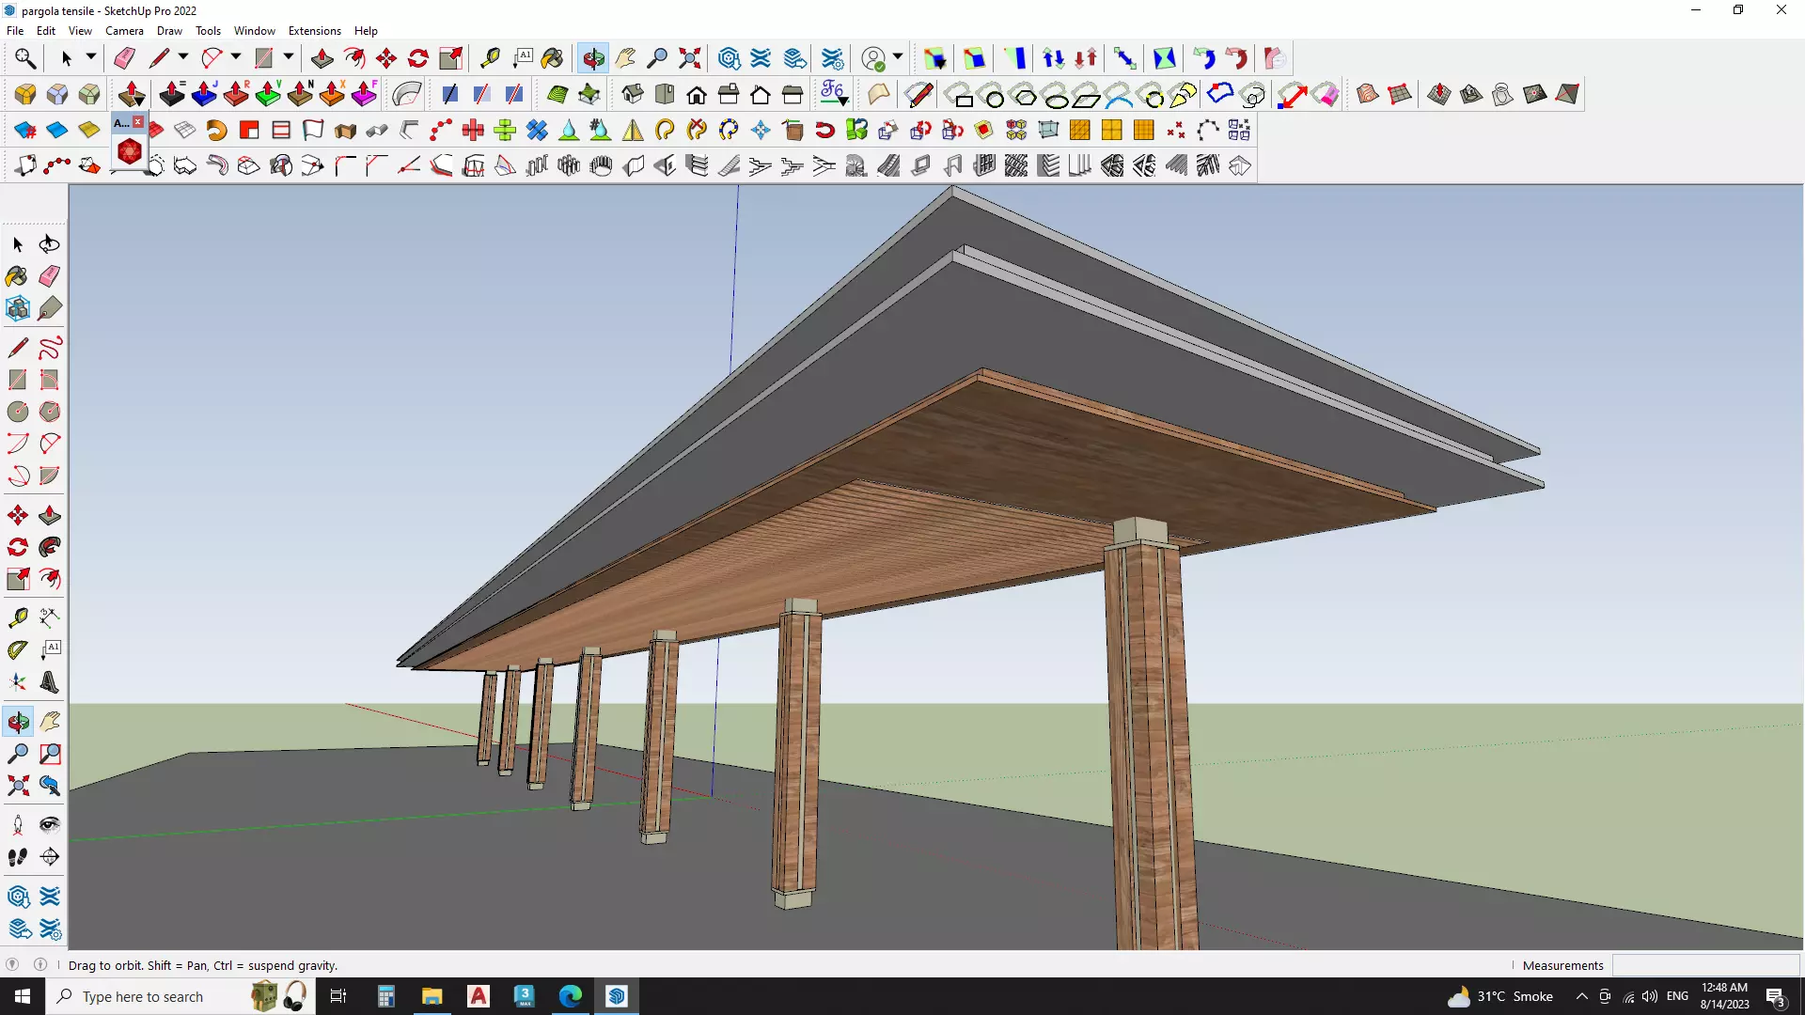Click the Joint Push Pull blue J icon
Viewport: 1805px width, 1015px height.
(x=204, y=94)
